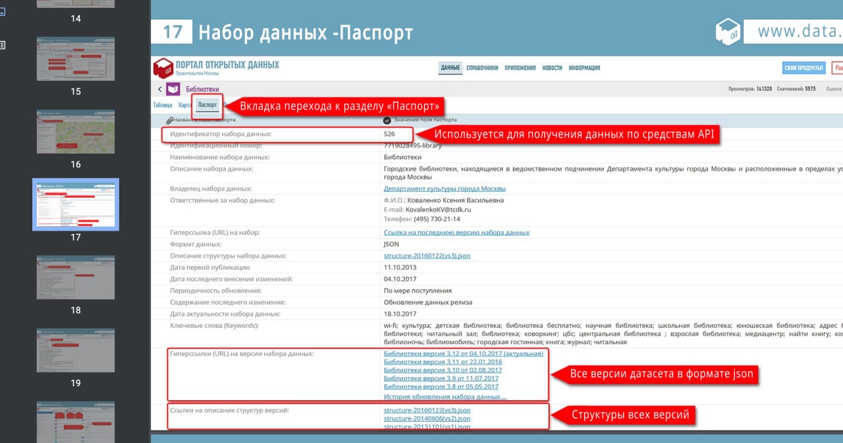843x443 pixels.
Task: Select the Обновление данных релиза value
Action: coord(428,302)
